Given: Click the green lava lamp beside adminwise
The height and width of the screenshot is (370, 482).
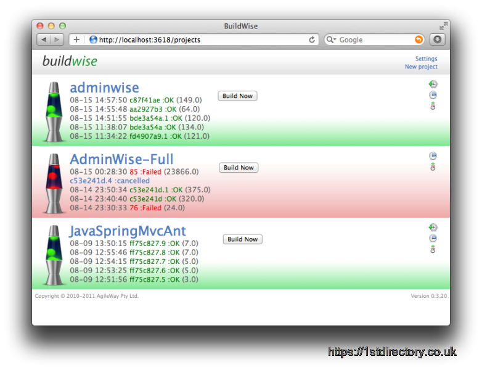Looking at the screenshot, I should tap(54, 112).
